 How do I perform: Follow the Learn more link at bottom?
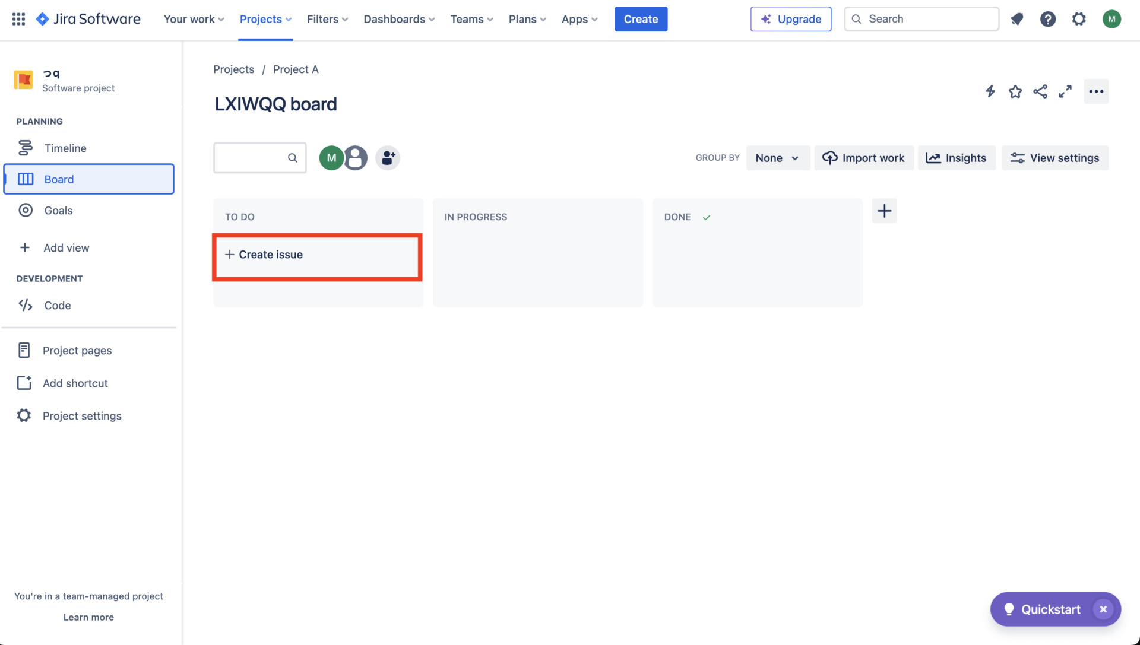88,617
